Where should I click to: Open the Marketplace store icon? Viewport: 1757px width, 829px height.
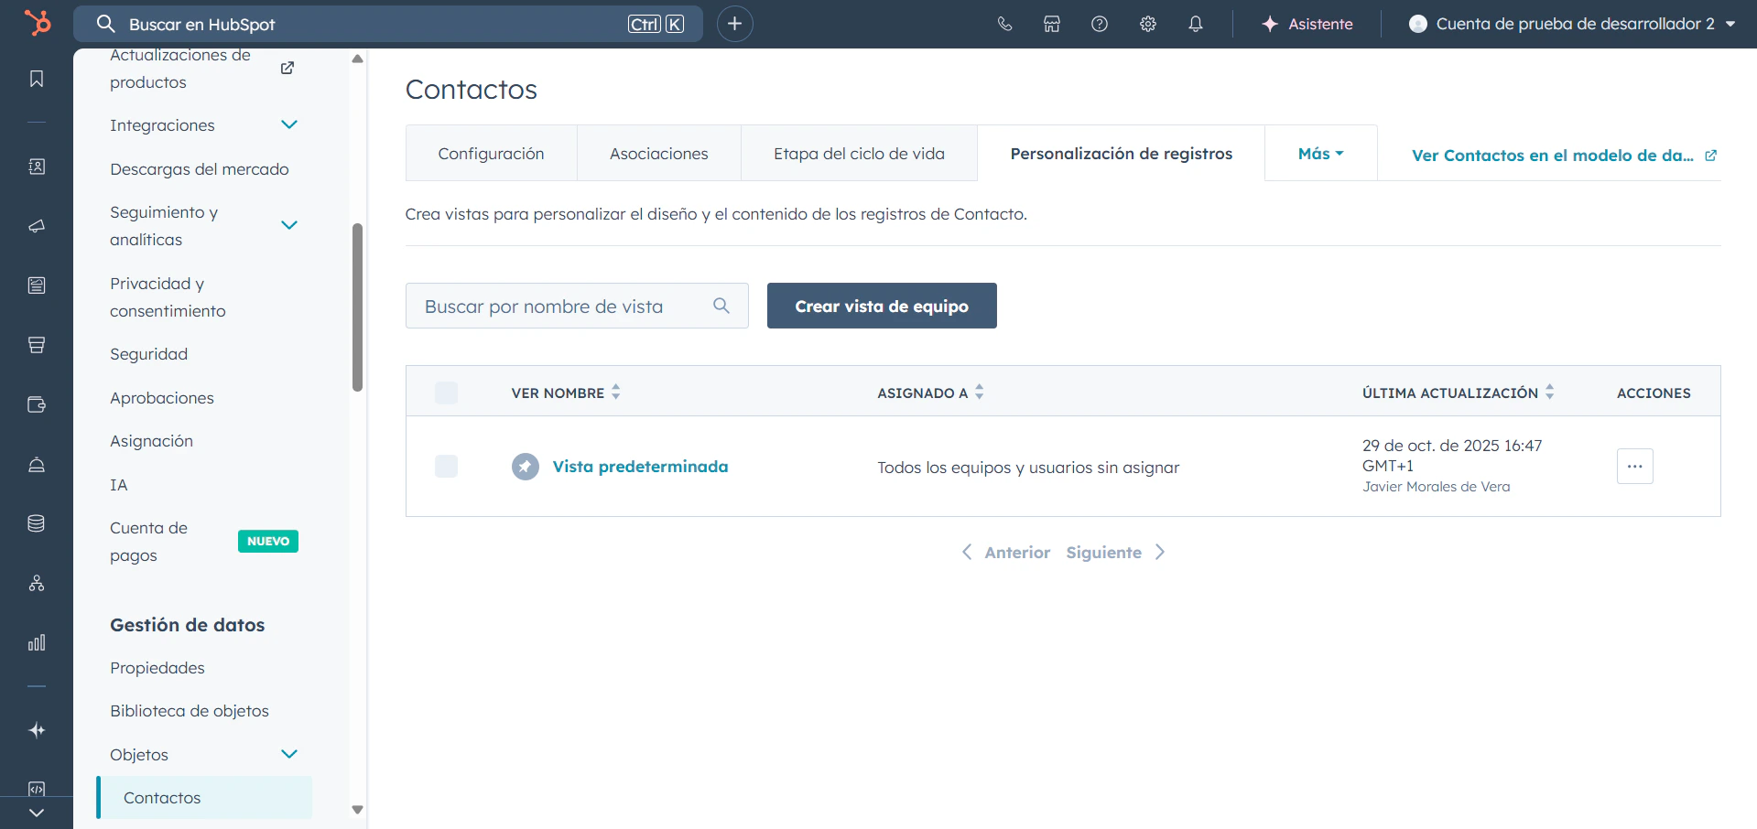[x=1052, y=24]
